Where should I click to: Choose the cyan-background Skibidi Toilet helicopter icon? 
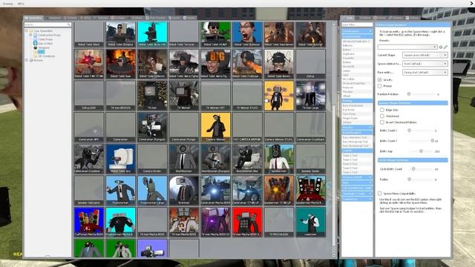pos(152,34)
